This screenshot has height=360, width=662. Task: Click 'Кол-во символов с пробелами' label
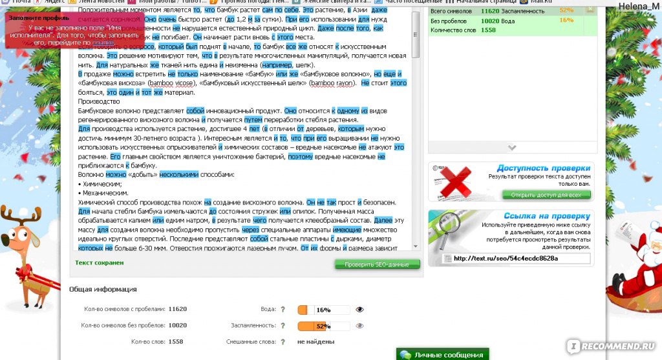(125, 309)
